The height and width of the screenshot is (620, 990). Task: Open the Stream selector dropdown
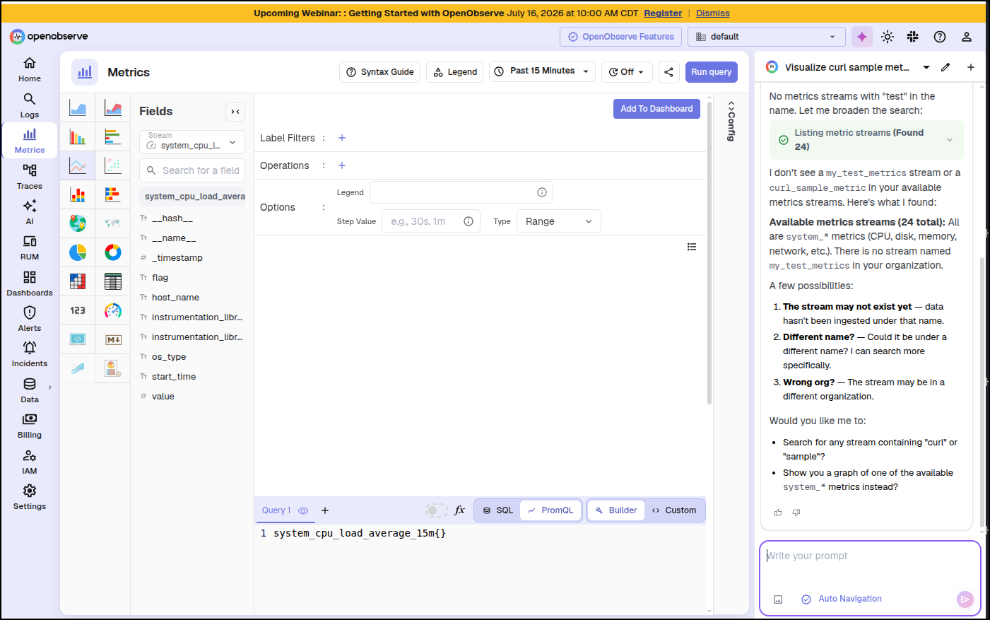(192, 142)
